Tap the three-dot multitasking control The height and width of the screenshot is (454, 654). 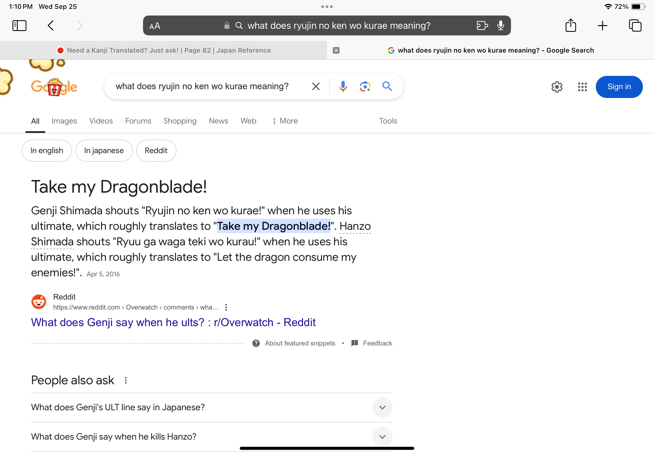[327, 7]
